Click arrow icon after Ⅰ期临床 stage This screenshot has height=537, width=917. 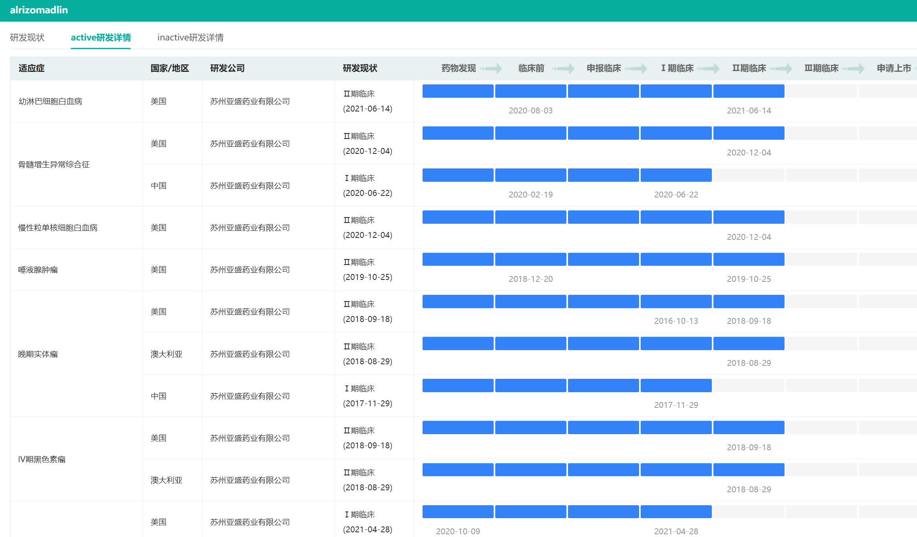click(709, 68)
